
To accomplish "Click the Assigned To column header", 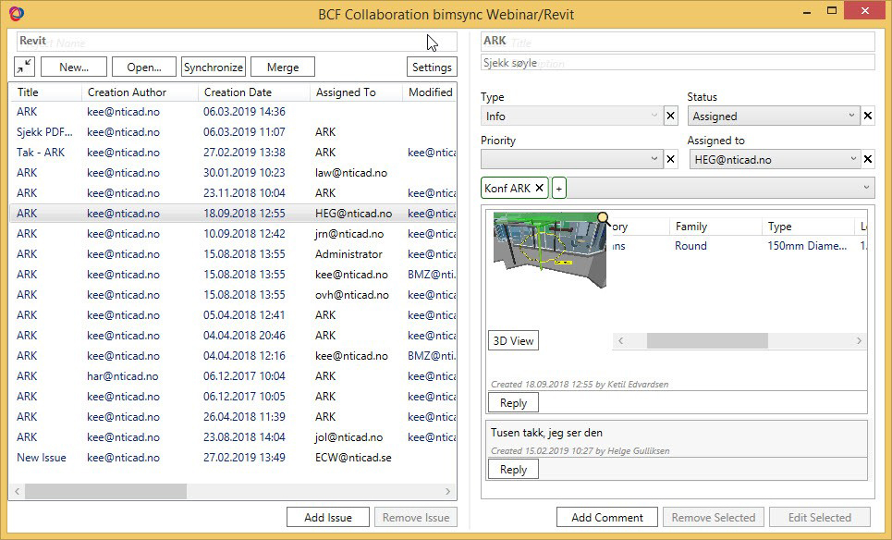I will (x=346, y=92).
